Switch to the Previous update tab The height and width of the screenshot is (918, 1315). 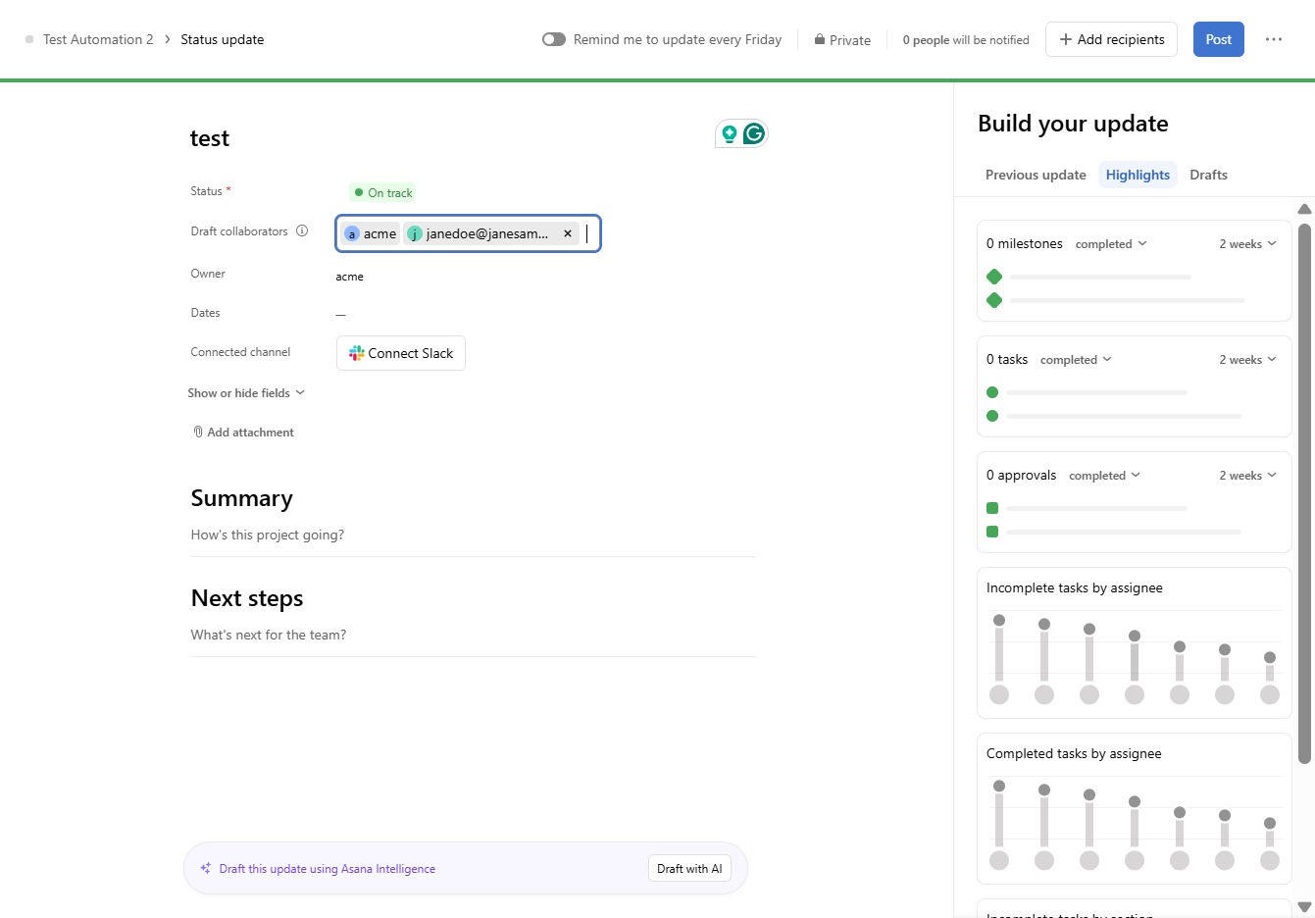[1036, 175]
